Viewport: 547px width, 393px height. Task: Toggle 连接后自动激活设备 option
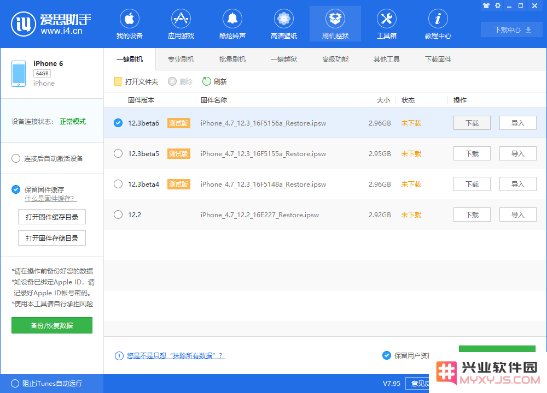[x=16, y=158]
